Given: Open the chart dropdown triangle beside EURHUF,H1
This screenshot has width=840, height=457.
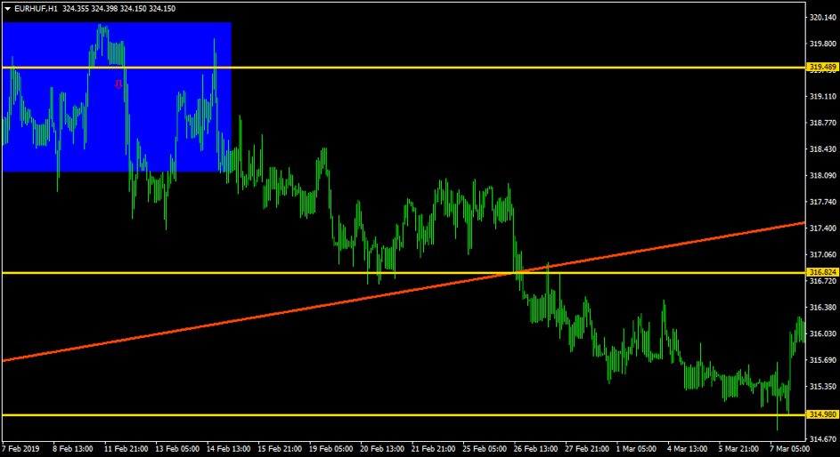Looking at the screenshot, I should click(x=7, y=9).
